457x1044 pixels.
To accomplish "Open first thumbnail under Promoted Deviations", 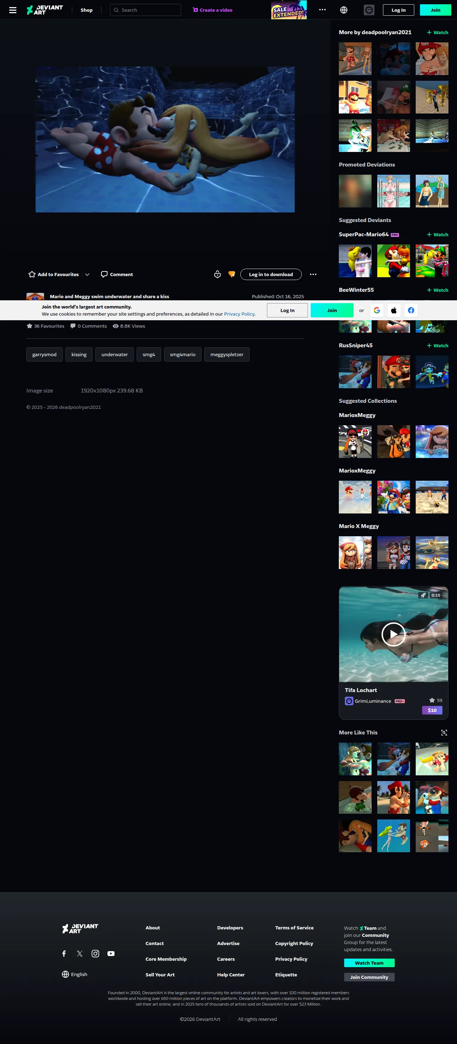I will pos(355,191).
